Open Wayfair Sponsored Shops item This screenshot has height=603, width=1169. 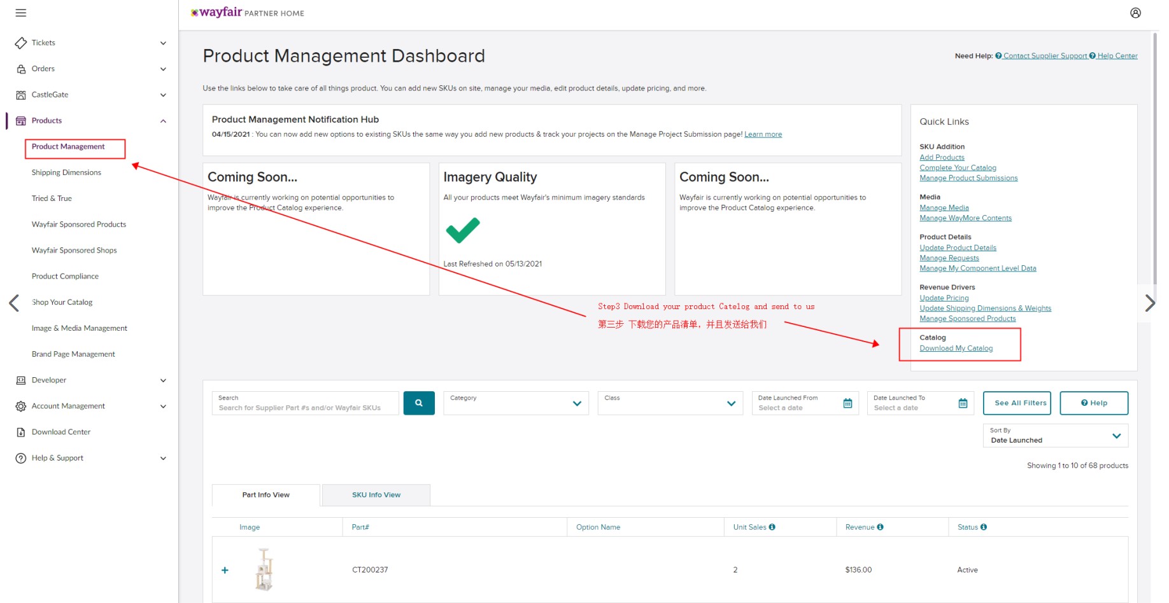pyautogui.click(x=74, y=251)
